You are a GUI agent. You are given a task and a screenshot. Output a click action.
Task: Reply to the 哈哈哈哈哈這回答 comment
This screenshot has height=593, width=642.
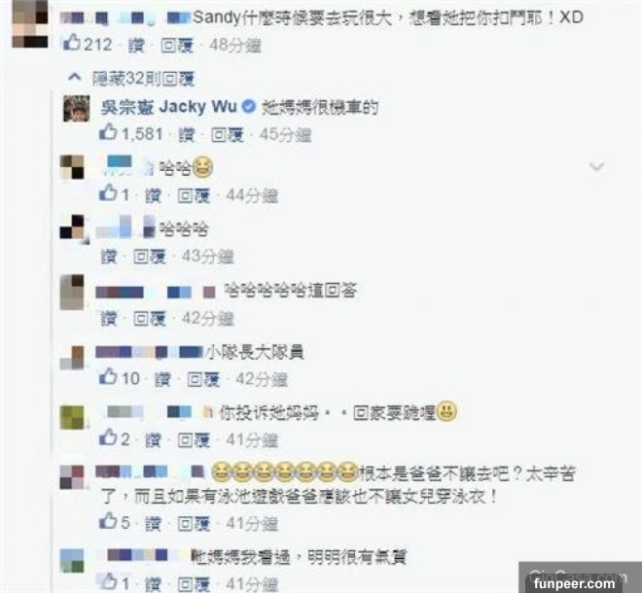(150, 319)
